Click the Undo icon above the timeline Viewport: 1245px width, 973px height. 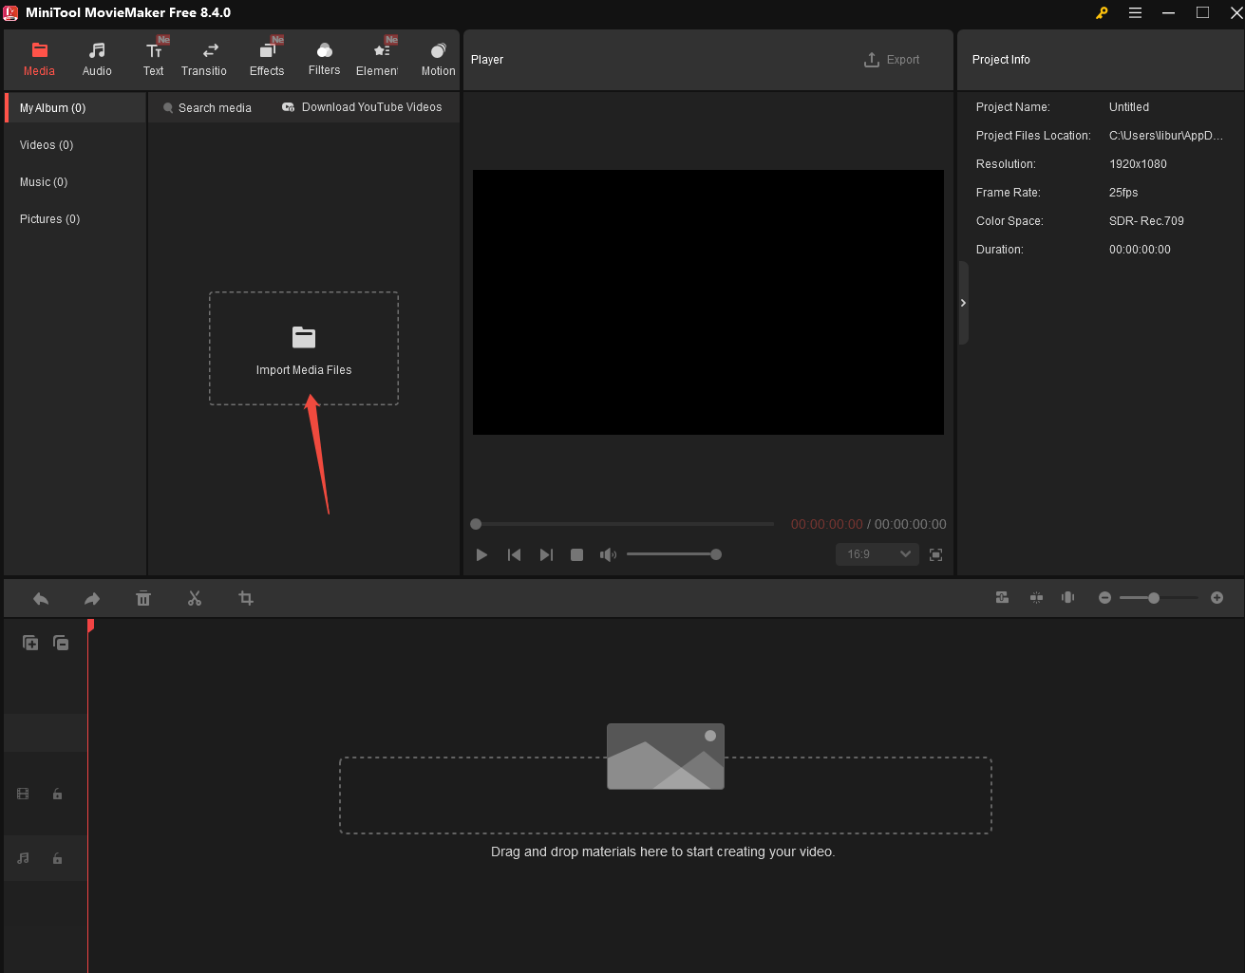pos(40,598)
